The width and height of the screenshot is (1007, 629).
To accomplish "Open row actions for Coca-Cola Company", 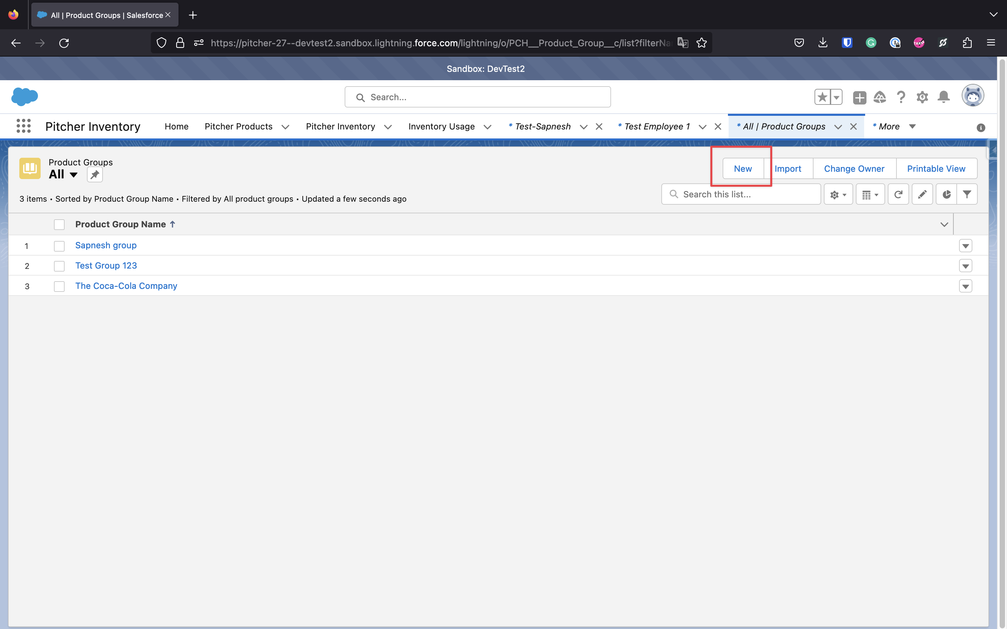I will (965, 286).
